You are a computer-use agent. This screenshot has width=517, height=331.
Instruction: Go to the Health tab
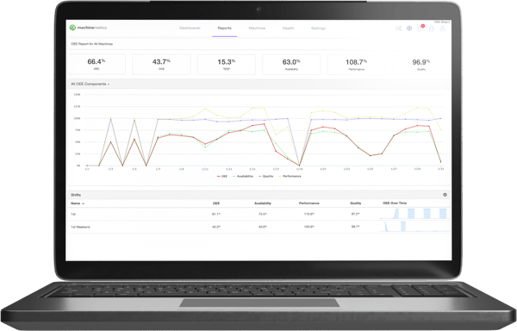click(x=288, y=28)
